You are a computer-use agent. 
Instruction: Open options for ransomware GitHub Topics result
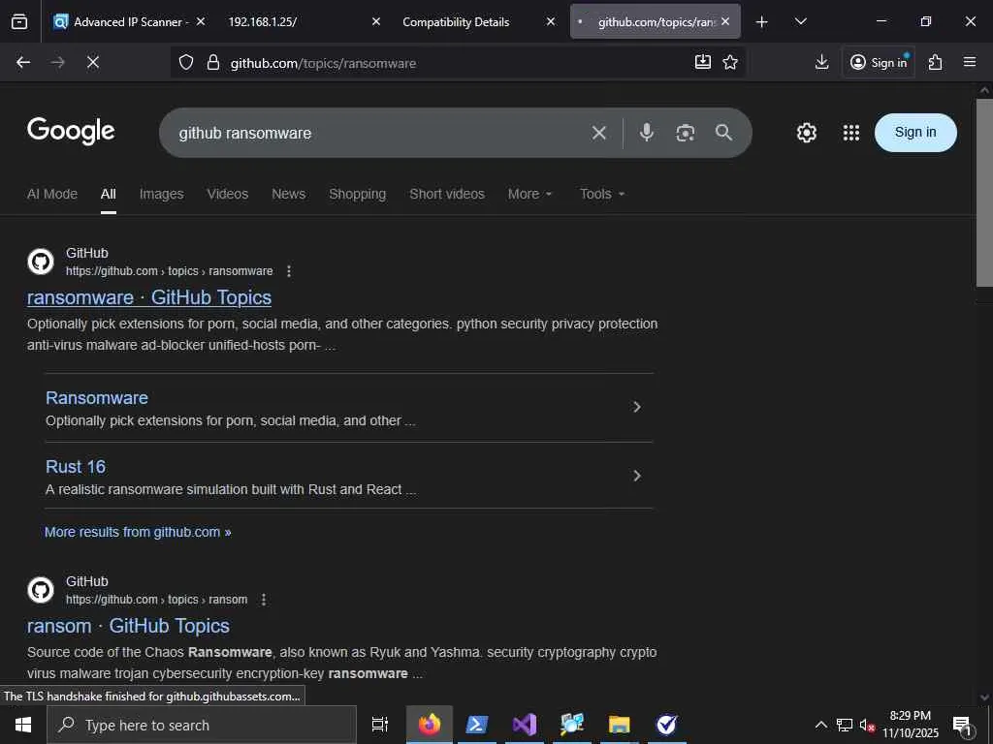(289, 271)
